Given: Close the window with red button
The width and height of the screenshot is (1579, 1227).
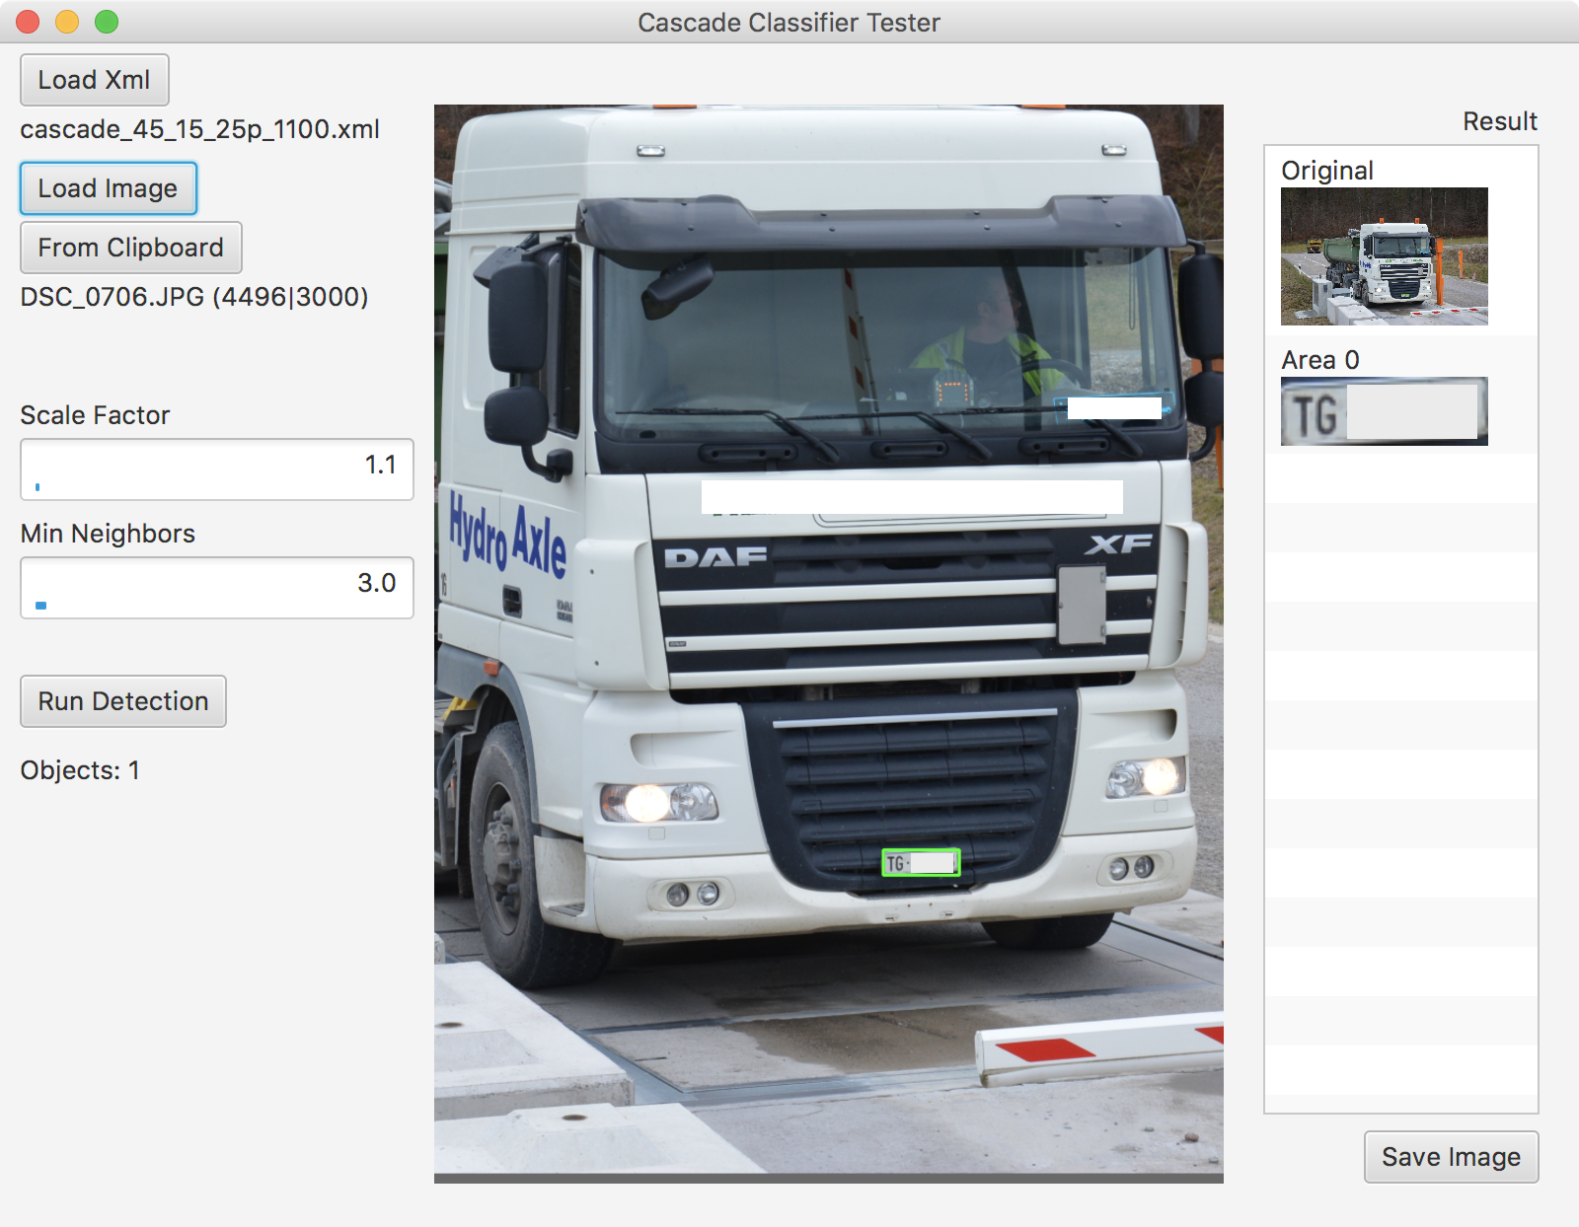Looking at the screenshot, I should [x=28, y=22].
